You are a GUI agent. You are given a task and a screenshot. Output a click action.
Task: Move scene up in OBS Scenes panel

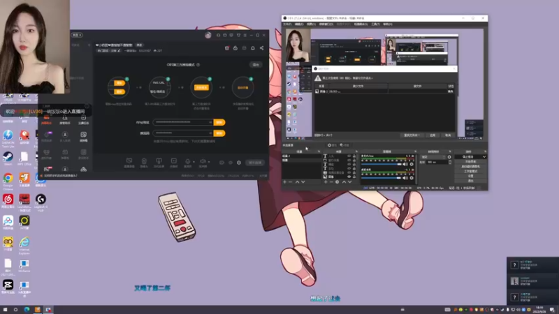[x=298, y=182]
